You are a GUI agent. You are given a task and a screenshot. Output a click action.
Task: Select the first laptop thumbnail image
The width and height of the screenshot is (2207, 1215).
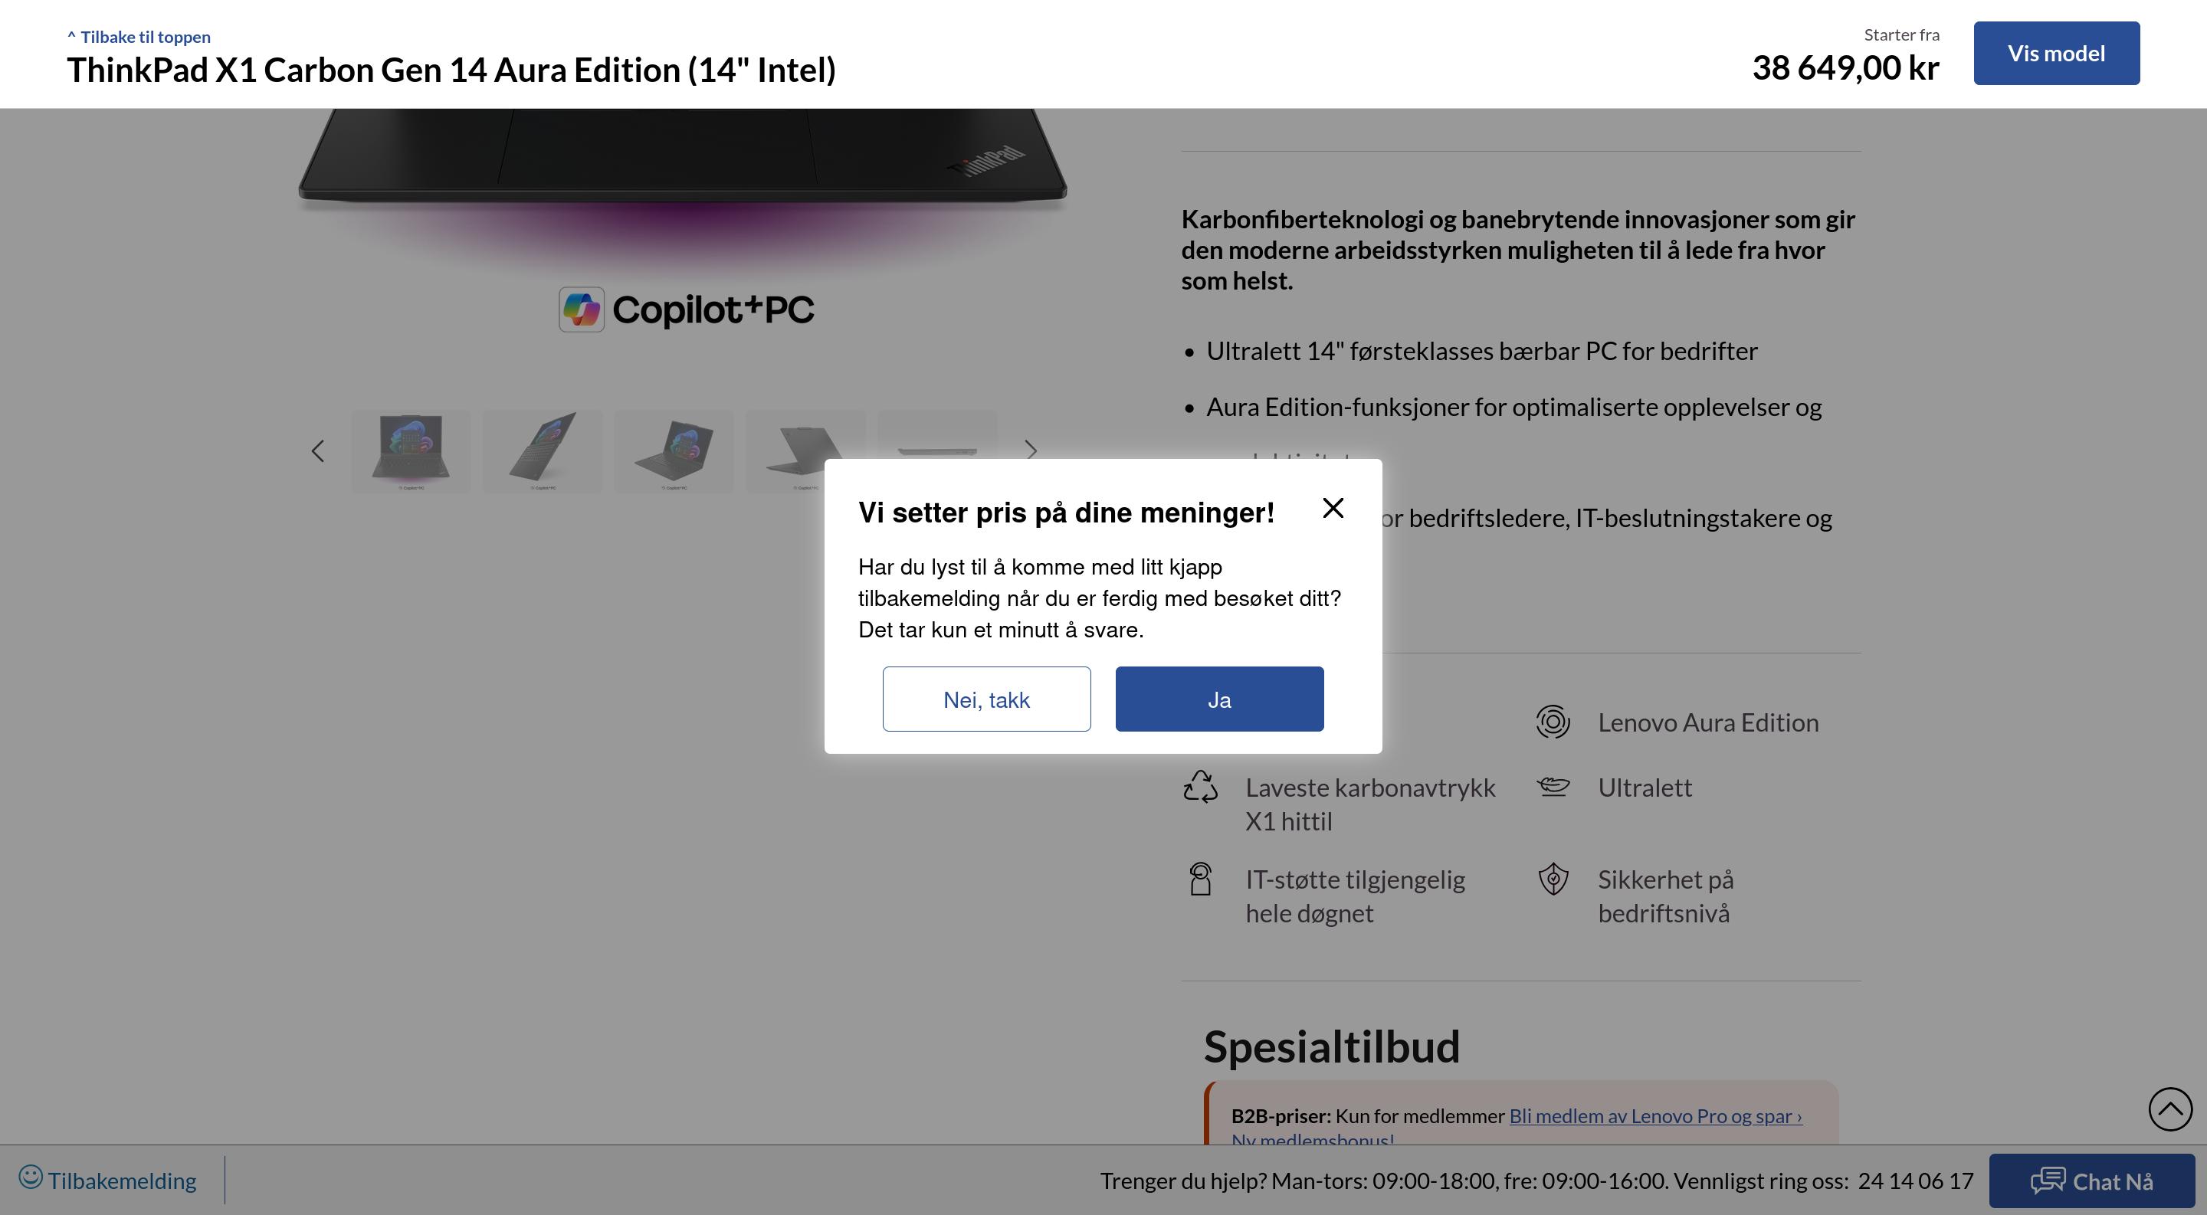pos(411,451)
